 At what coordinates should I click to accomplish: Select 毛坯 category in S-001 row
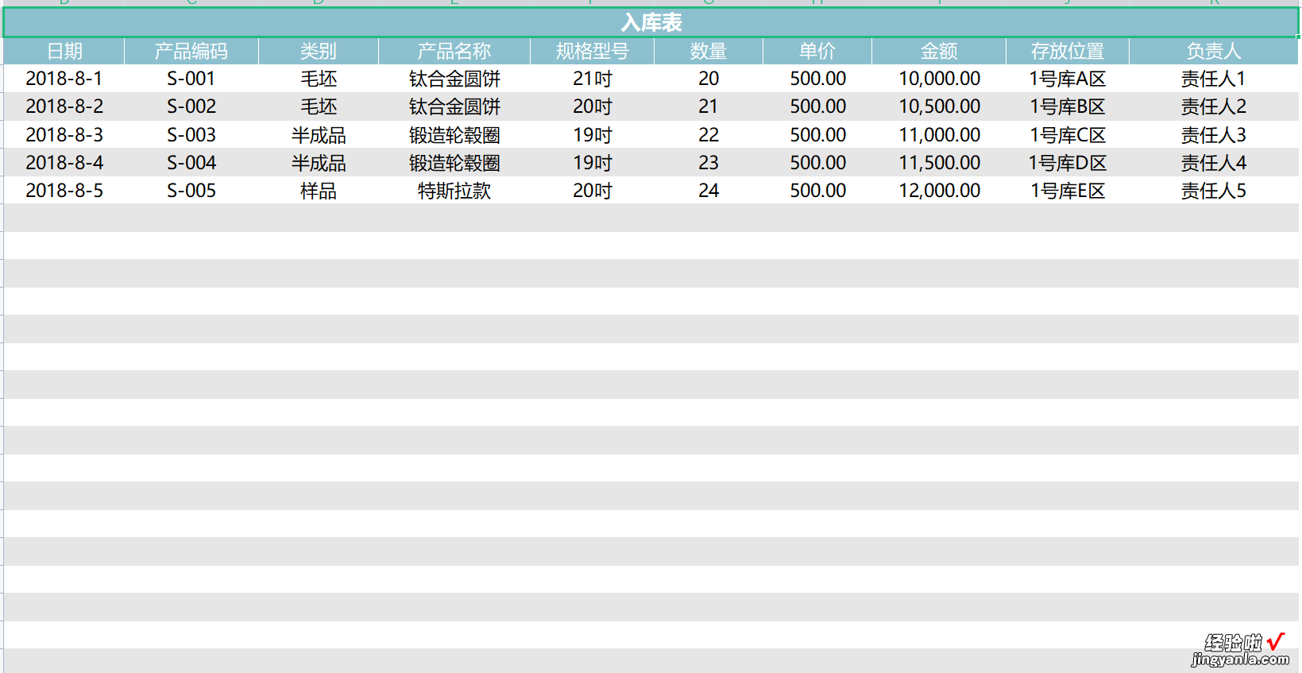tap(319, 79)
